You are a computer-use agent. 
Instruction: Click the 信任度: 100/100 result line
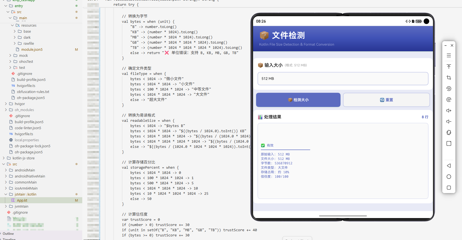click(274, 177)
